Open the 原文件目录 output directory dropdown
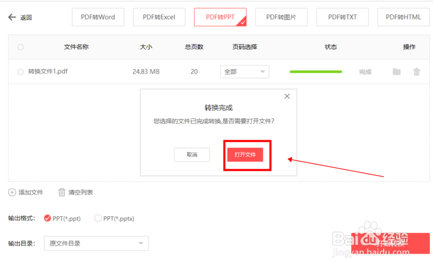 [96, 244]
